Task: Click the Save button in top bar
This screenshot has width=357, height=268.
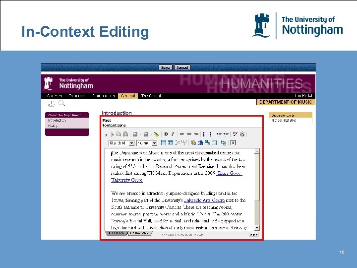Action: [165, 67]
